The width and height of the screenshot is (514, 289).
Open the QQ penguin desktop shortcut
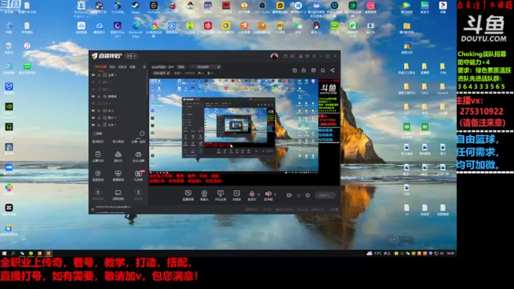pos(316,28)
